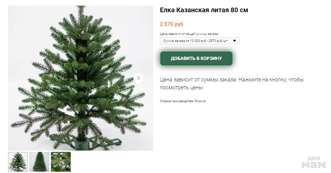The height and width of the screenshot is (173, 331).
Task: Click the orange '2 570 руб' price
Action: [x=171, y=24]
